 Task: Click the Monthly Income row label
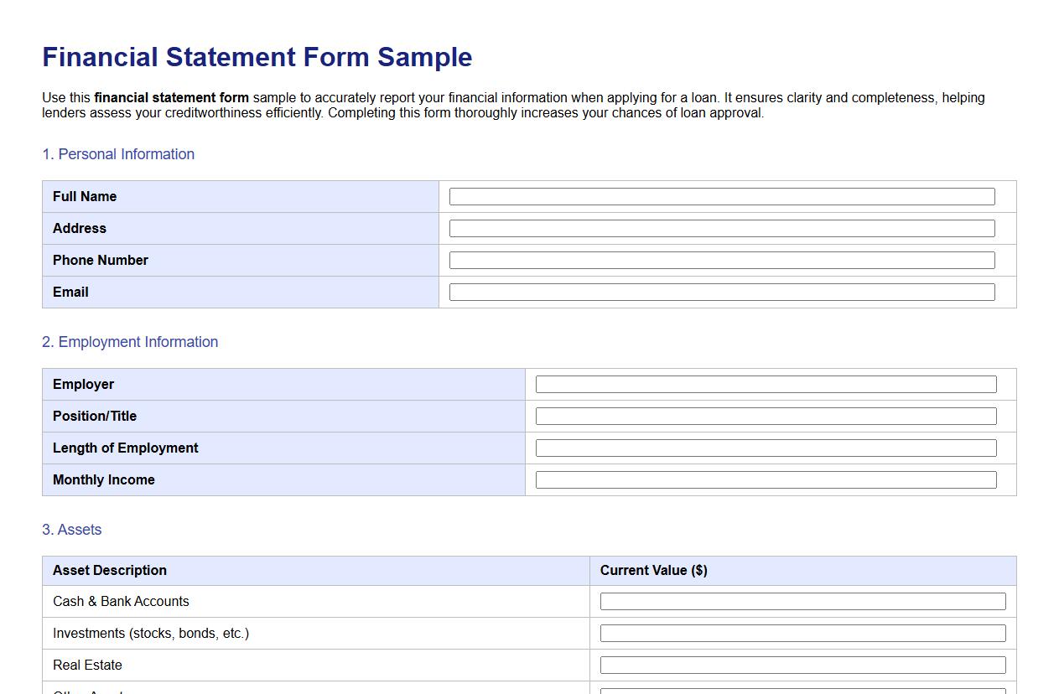point(103,479)
